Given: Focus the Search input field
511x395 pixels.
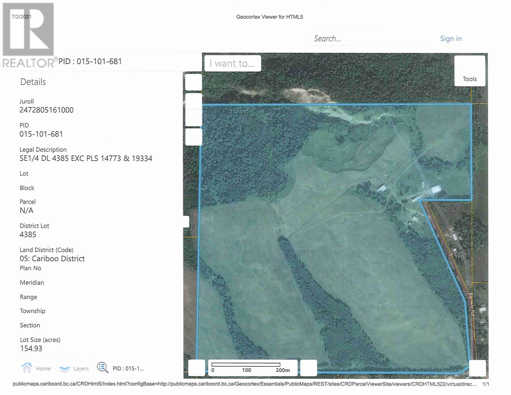Looking at the screenshot, I should pyautogui.click(x=370, y=39).
